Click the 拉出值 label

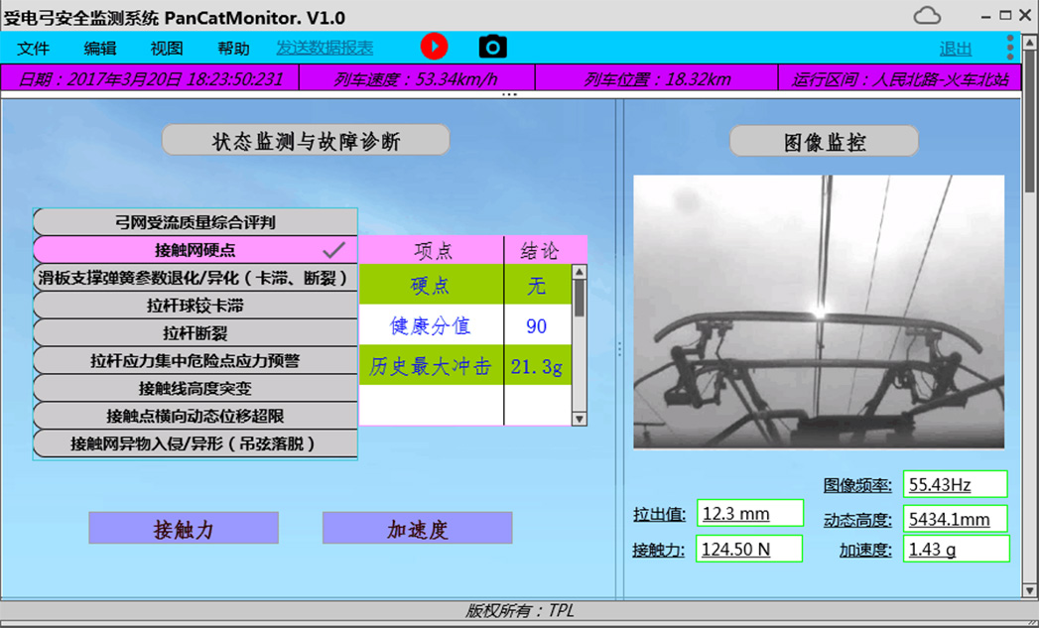click(659, 514)
